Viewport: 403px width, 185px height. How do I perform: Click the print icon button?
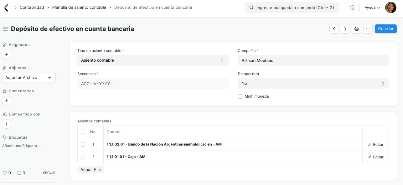tap(357, 29)
